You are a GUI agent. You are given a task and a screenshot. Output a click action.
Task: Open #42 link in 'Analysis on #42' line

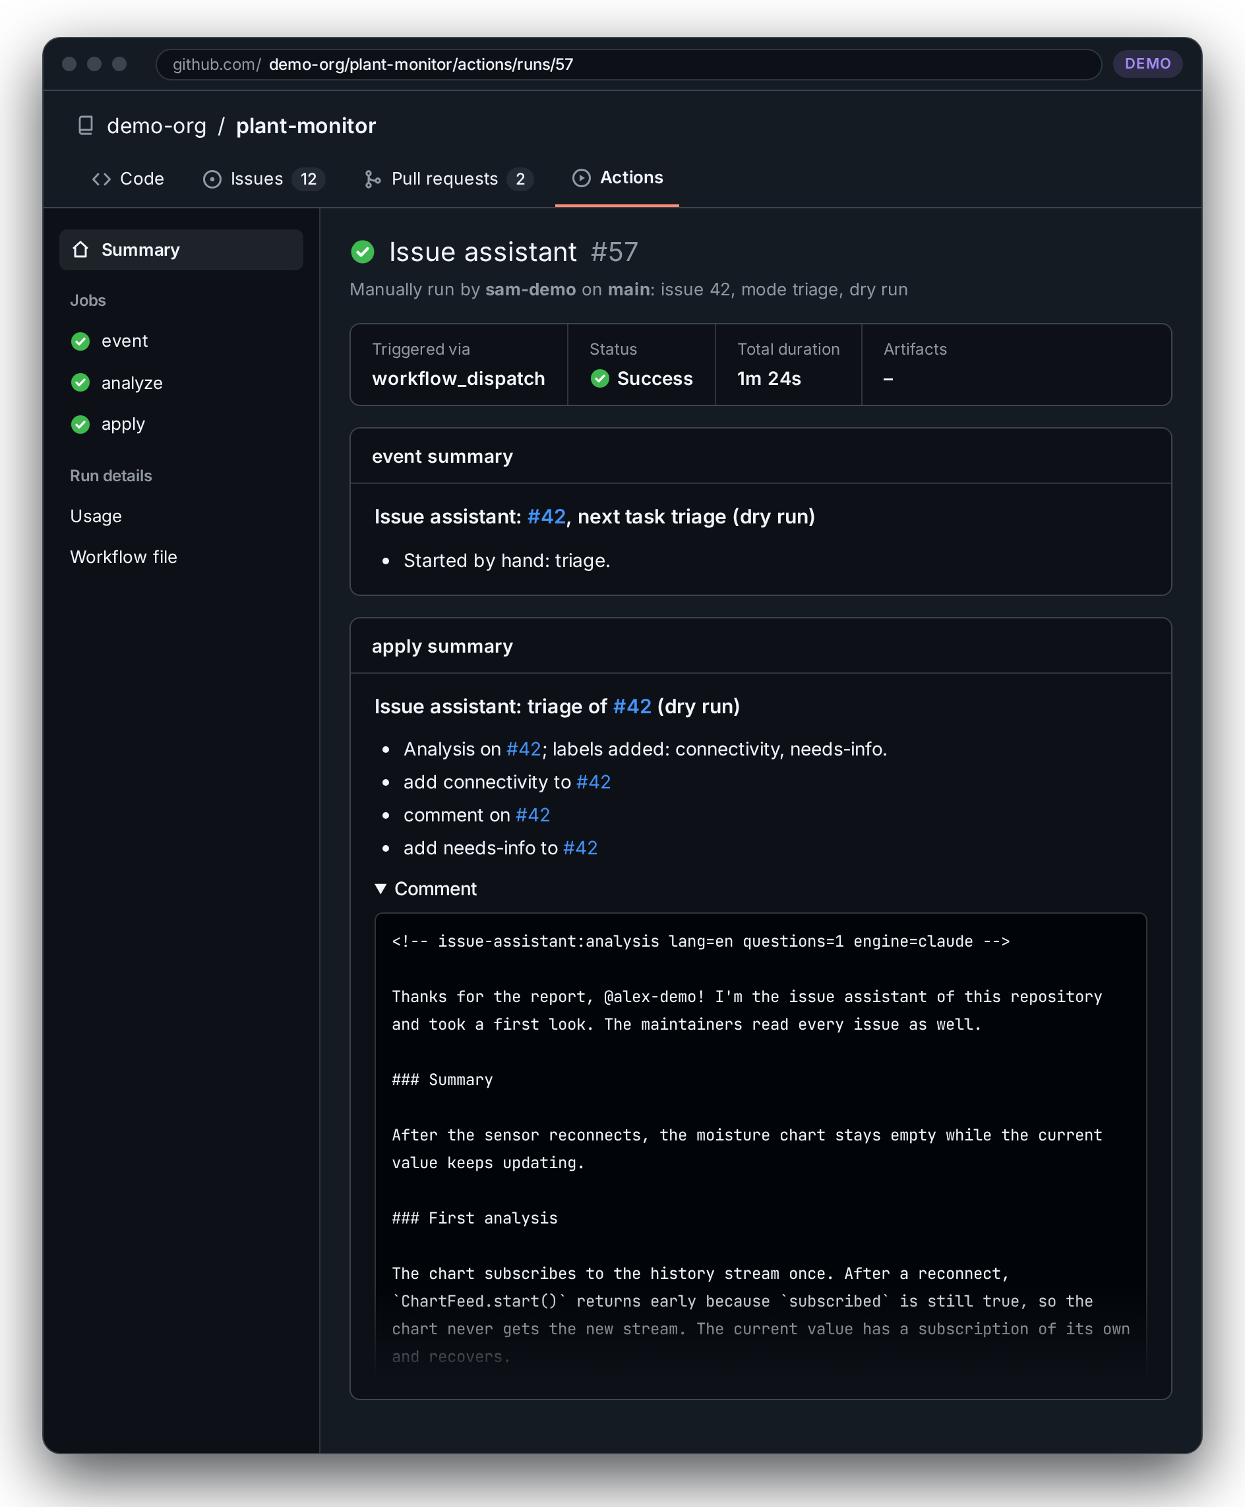pyautogui.click(x=524, y=749)
